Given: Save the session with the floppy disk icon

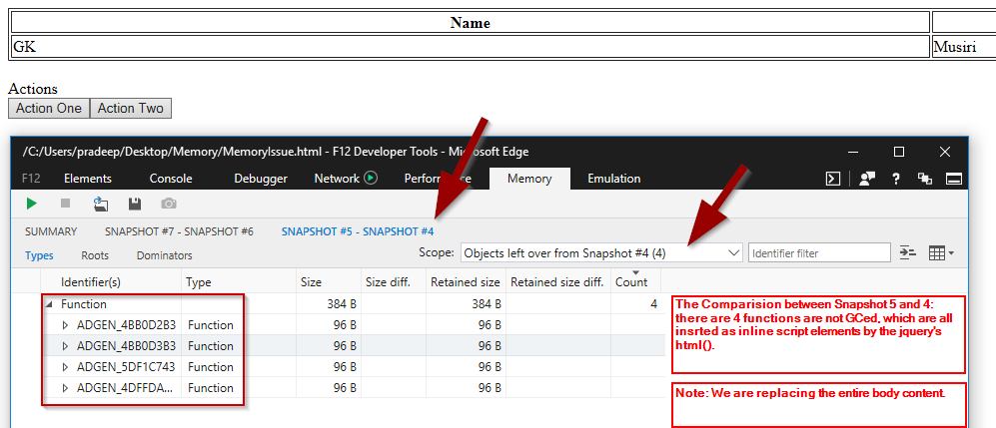Looking at the screenshot, I should tap(134, 204).
